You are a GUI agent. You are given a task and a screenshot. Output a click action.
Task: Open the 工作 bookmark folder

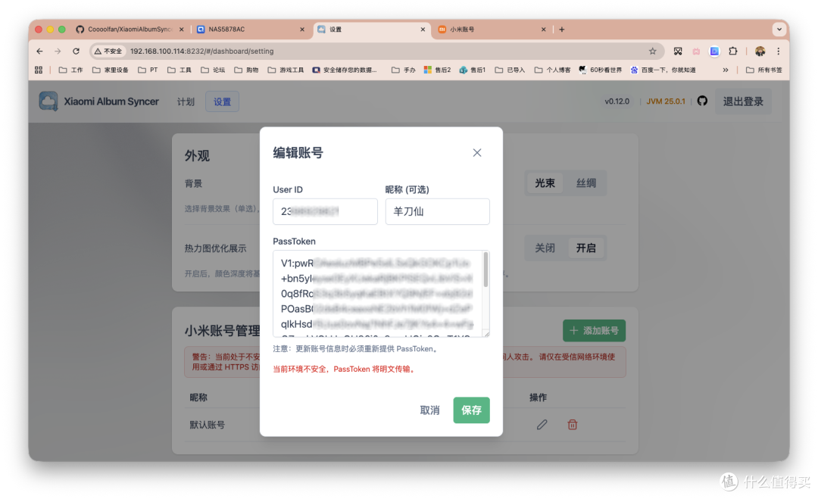click(71, 70)
